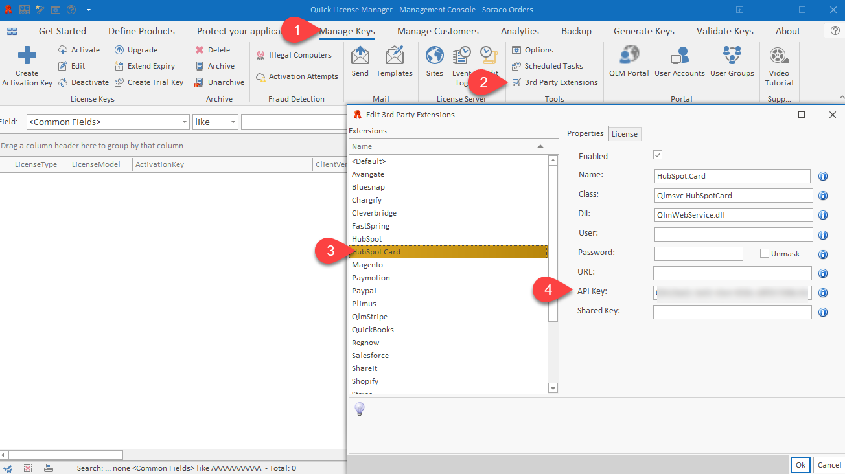Select Paypal in extensions list
The height and width of the screenshot is (474, 845).
(x=448, y=291)
